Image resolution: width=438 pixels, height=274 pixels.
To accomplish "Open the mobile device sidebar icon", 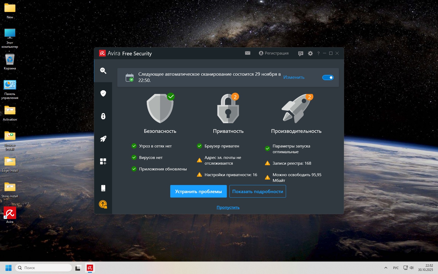I will (103, 188).
